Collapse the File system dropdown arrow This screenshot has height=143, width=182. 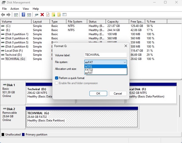click(124, 62)
